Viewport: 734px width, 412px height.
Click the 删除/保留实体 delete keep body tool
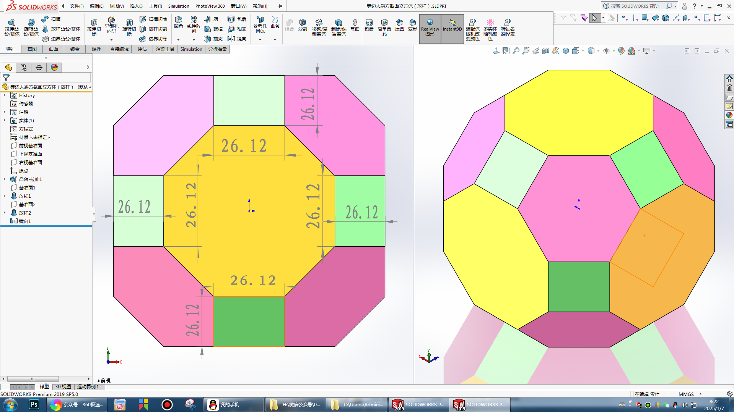click(339, 27)
